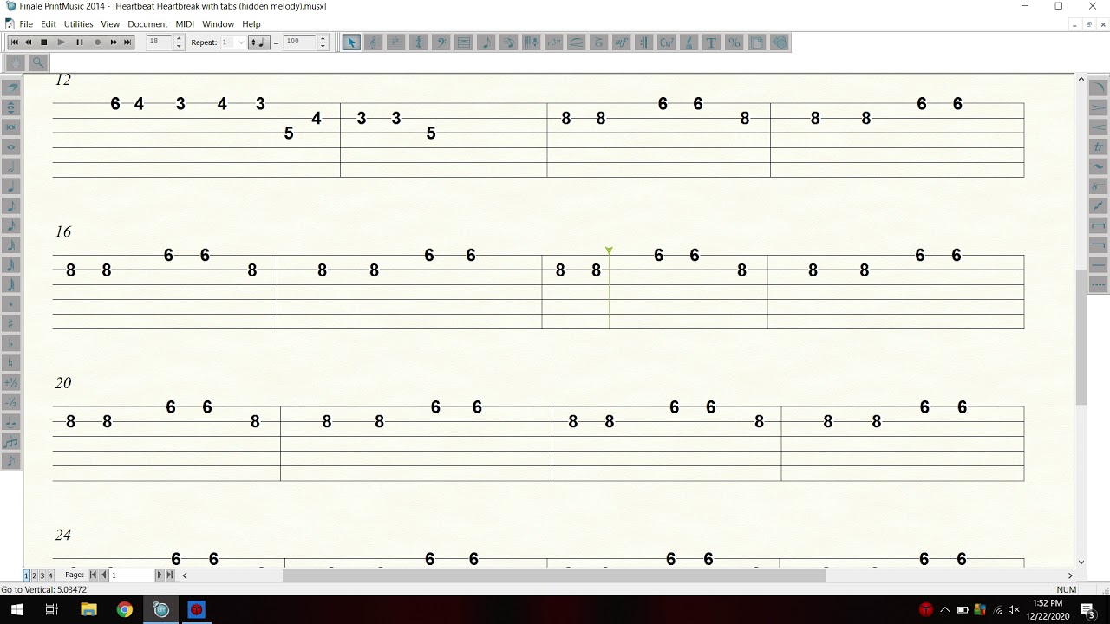Choose the Eraser in Simple Entry palette
The image size is (1110, 624).
click(x=11, y=88)
